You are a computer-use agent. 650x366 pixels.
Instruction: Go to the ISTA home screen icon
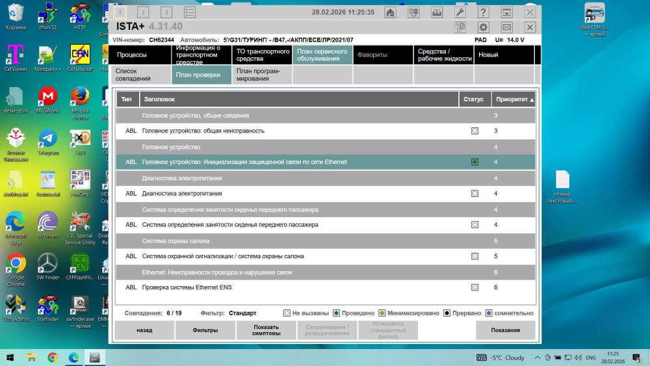click(x=390, y=12)
